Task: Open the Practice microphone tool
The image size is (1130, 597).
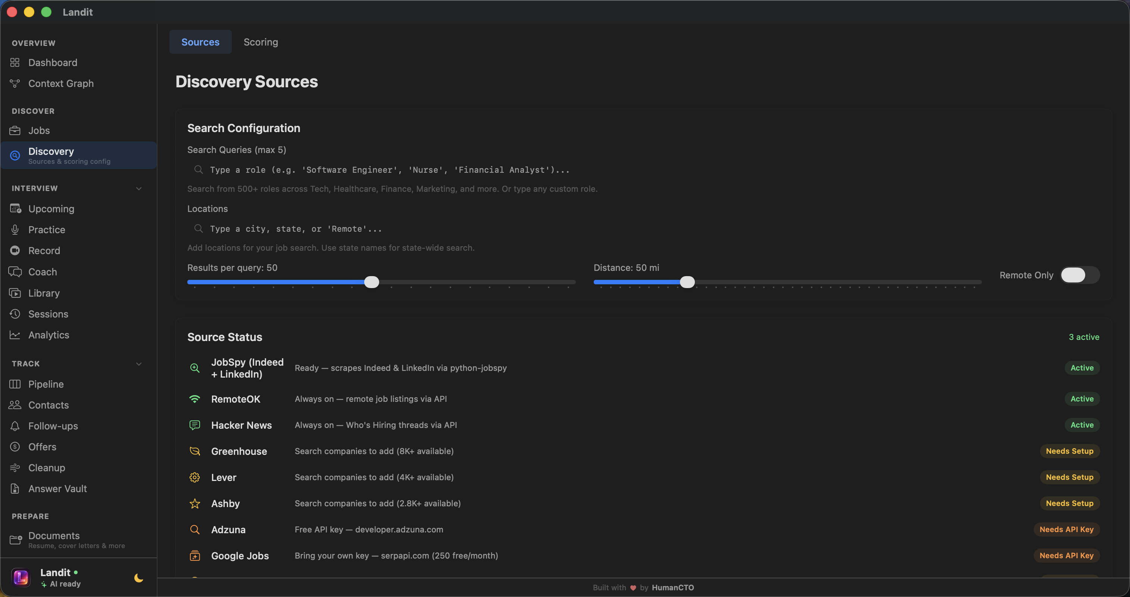Action: (x=15, y=229)
